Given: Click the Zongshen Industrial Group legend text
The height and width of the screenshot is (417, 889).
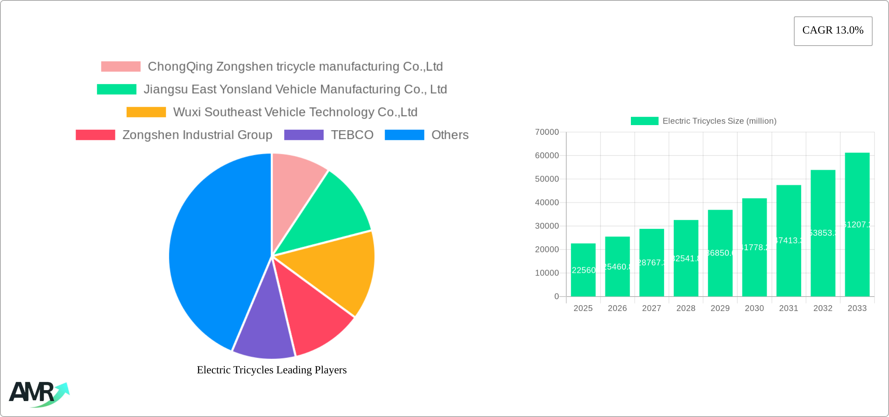Looking at the screenshot, I should 197,135.
